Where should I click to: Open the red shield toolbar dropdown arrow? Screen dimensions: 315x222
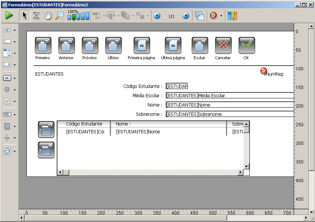221,16
